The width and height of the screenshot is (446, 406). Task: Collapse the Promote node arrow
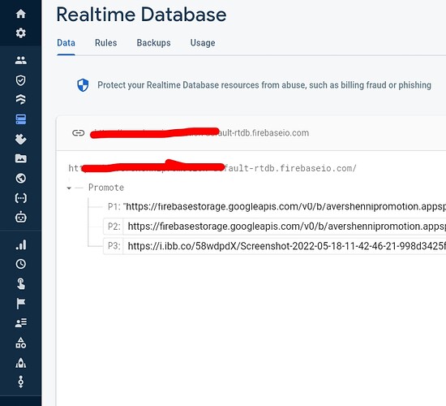pyautogui.click(x=69, y=188)
